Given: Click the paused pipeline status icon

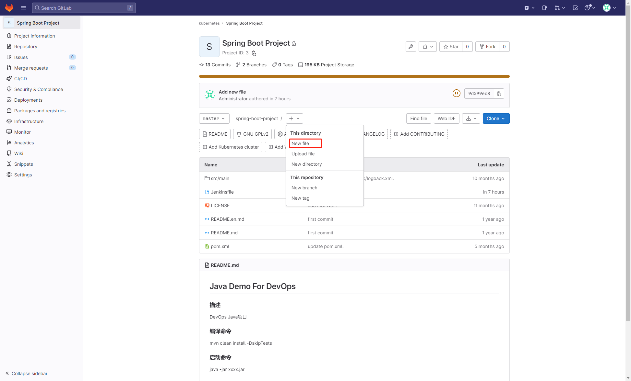Looking at the screenshot, I should tap(456, 94).
